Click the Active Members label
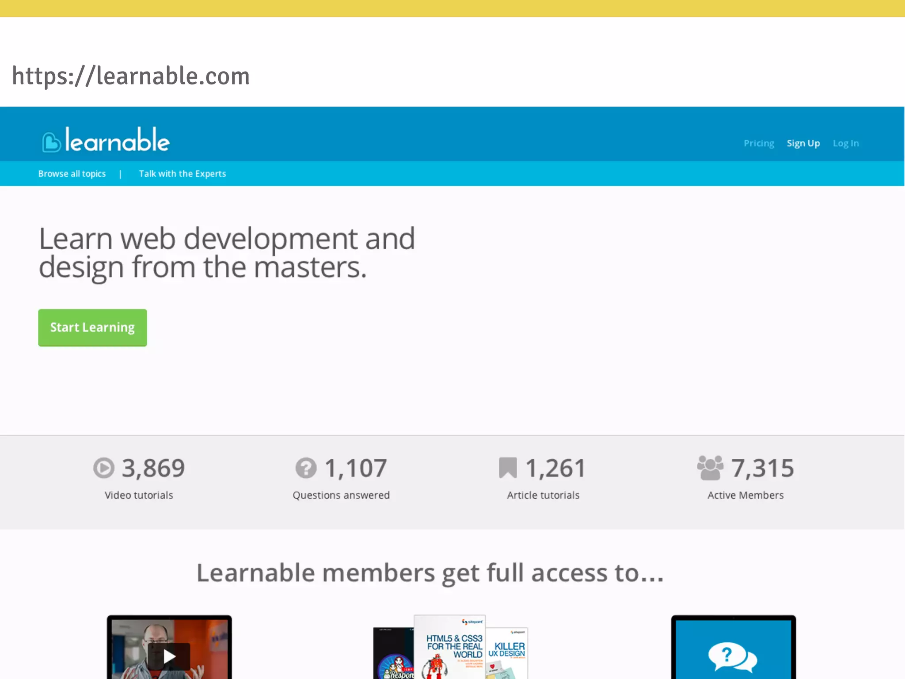The width and height of the screenshot is (905, 679). tap(745, 495)
